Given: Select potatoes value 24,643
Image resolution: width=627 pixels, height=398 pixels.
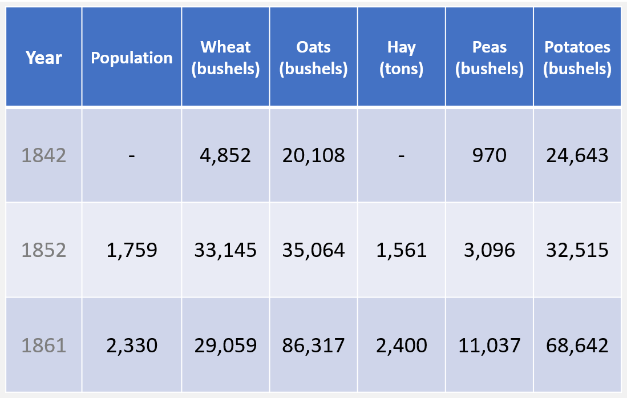Looking at the screenshot, I should pos(577,155).
